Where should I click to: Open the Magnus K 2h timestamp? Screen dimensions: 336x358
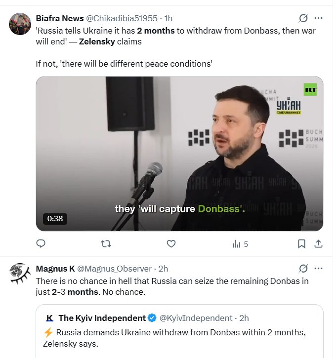pyautogui.click(x=163, y=269)
